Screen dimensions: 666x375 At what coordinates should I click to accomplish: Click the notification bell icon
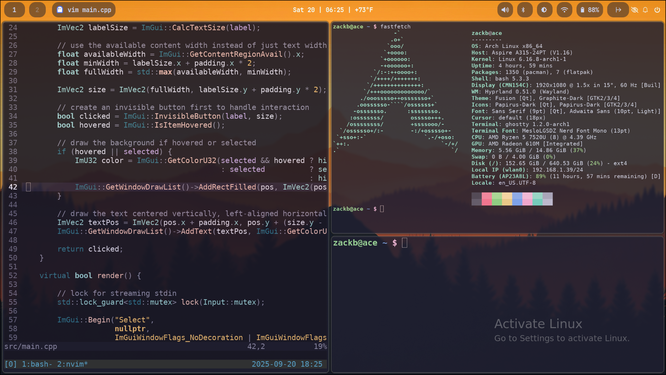click(645, 10)
